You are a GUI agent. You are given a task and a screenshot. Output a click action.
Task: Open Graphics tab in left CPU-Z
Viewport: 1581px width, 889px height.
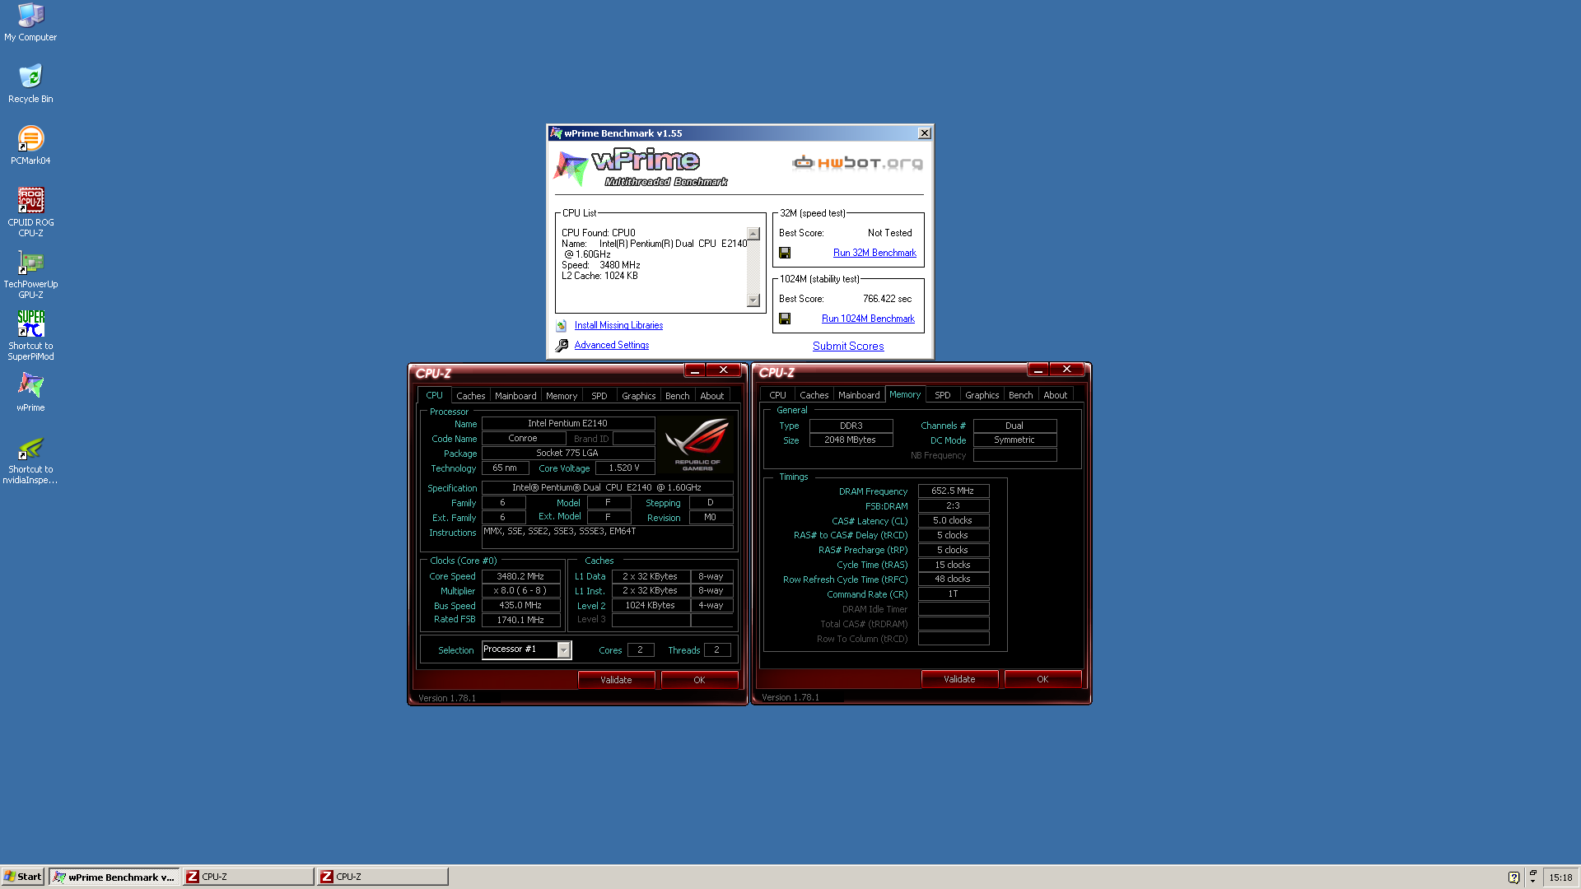pyautogui.click(x=639, y=396)
